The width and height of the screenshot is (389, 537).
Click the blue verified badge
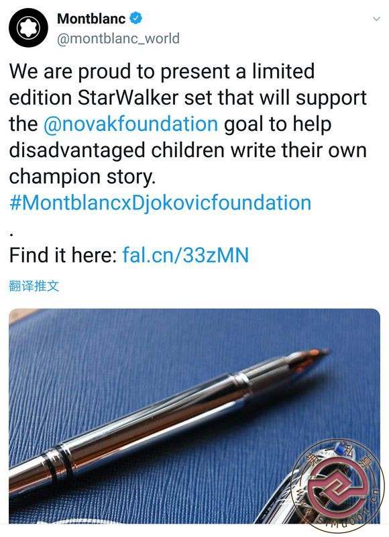pyautogui.click(x=136, y=18)
